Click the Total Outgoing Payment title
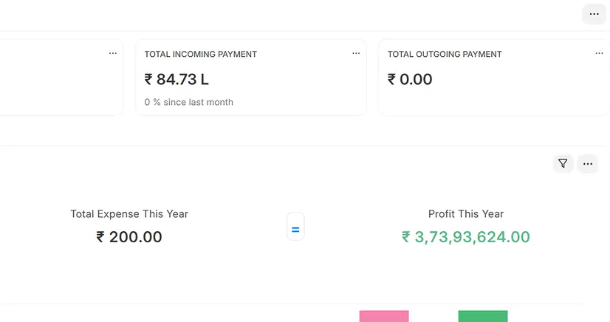Viewport: 610px width, 322px height. pos(445,54)
